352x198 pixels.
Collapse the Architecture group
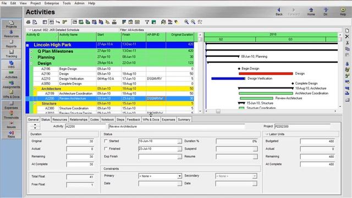(35, 89)
